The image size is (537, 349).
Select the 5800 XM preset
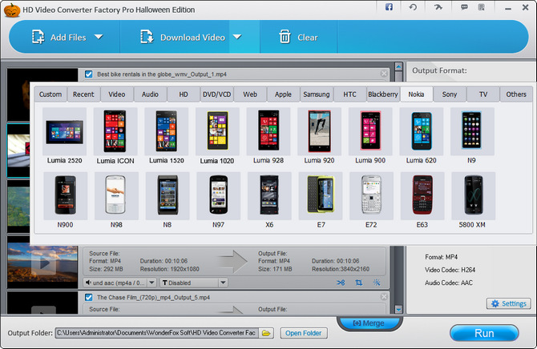click(x=474, y=200)
